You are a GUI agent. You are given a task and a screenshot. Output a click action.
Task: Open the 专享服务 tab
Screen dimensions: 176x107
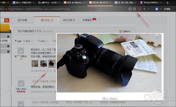click(x=89, y=20)
